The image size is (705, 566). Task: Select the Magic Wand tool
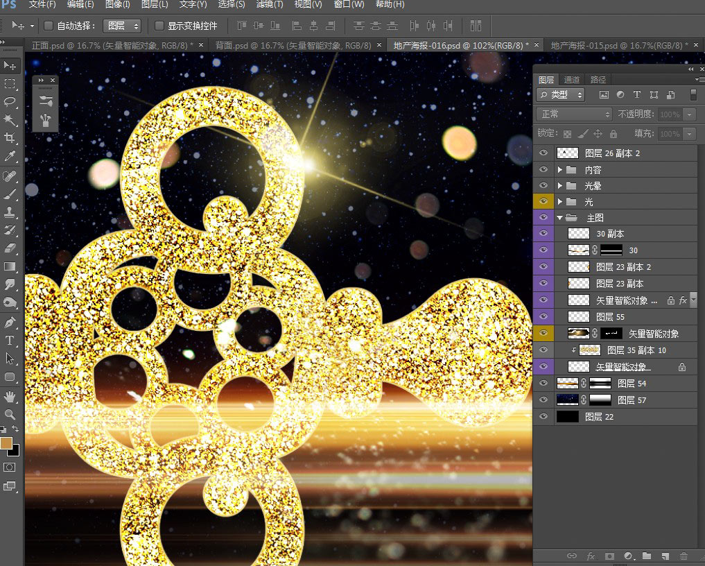10,119
